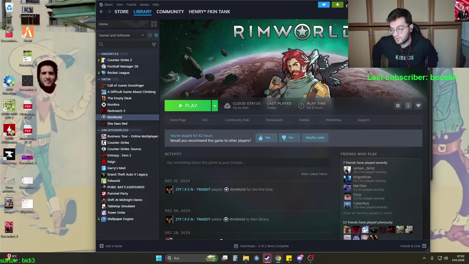This screenshot has width=469, height=264.
Task: Go to library Home
Action: pos(103,24)
